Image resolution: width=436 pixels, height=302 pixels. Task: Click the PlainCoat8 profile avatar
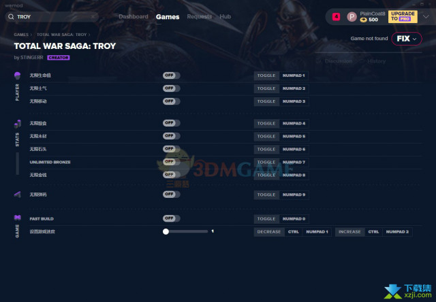(352, 17)
